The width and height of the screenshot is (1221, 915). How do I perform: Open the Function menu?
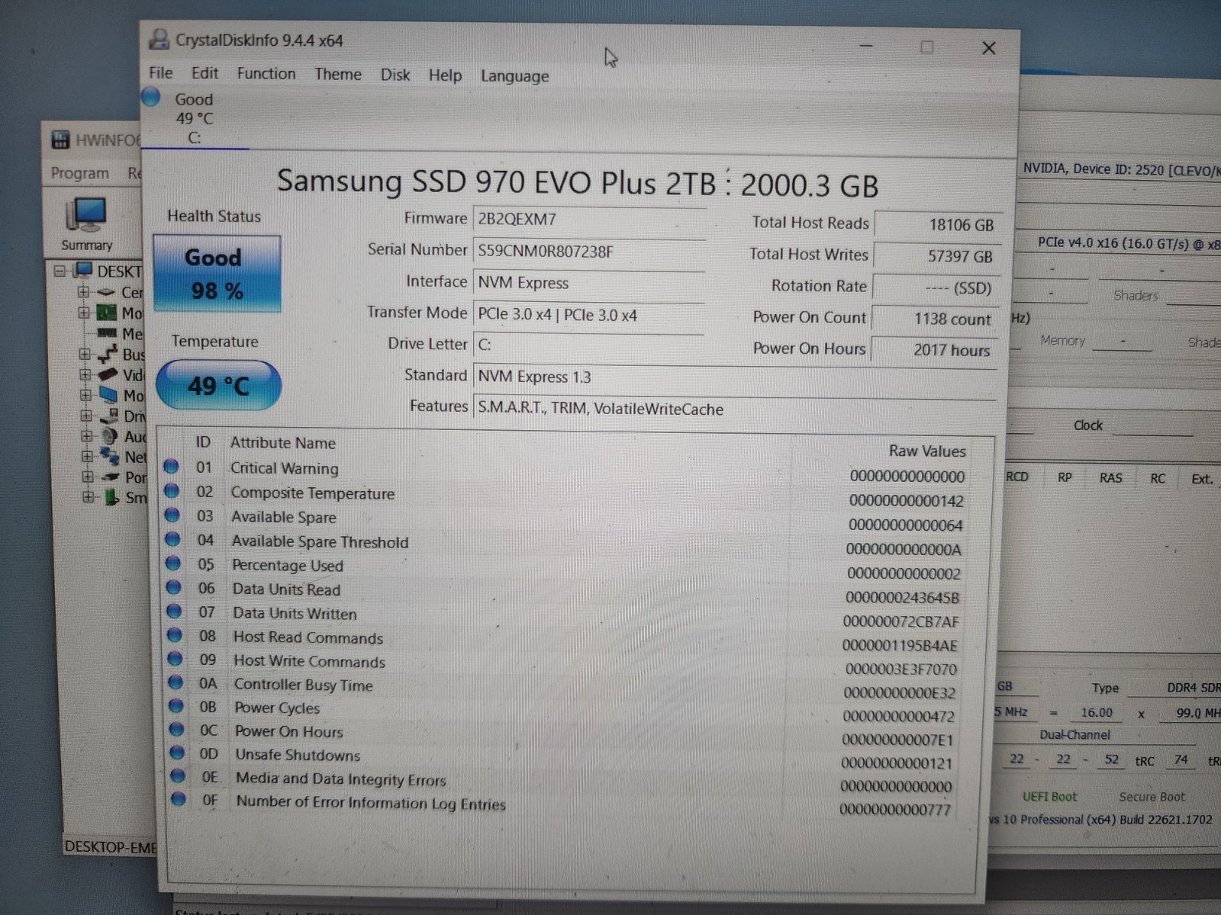click(266, 74)
